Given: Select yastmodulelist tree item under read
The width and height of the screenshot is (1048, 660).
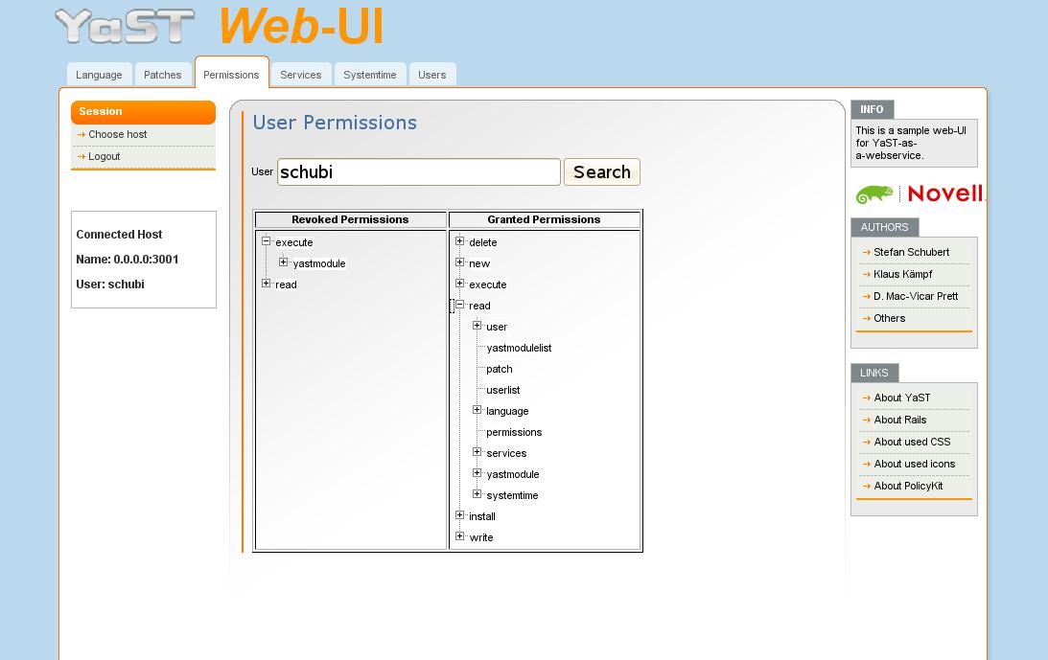Looking at the screenshot, I should click(519, 348).
